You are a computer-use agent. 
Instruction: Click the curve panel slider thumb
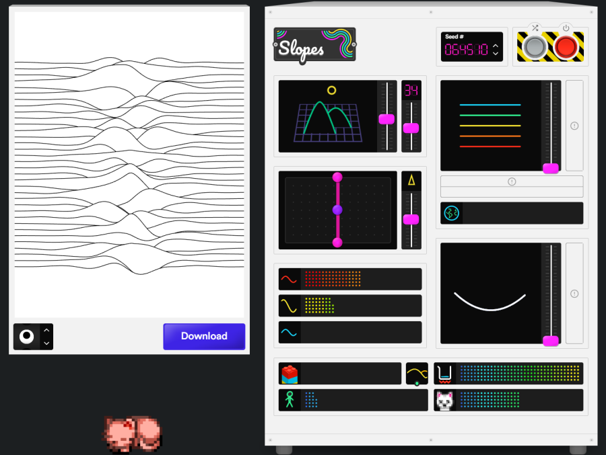(550, 341)
